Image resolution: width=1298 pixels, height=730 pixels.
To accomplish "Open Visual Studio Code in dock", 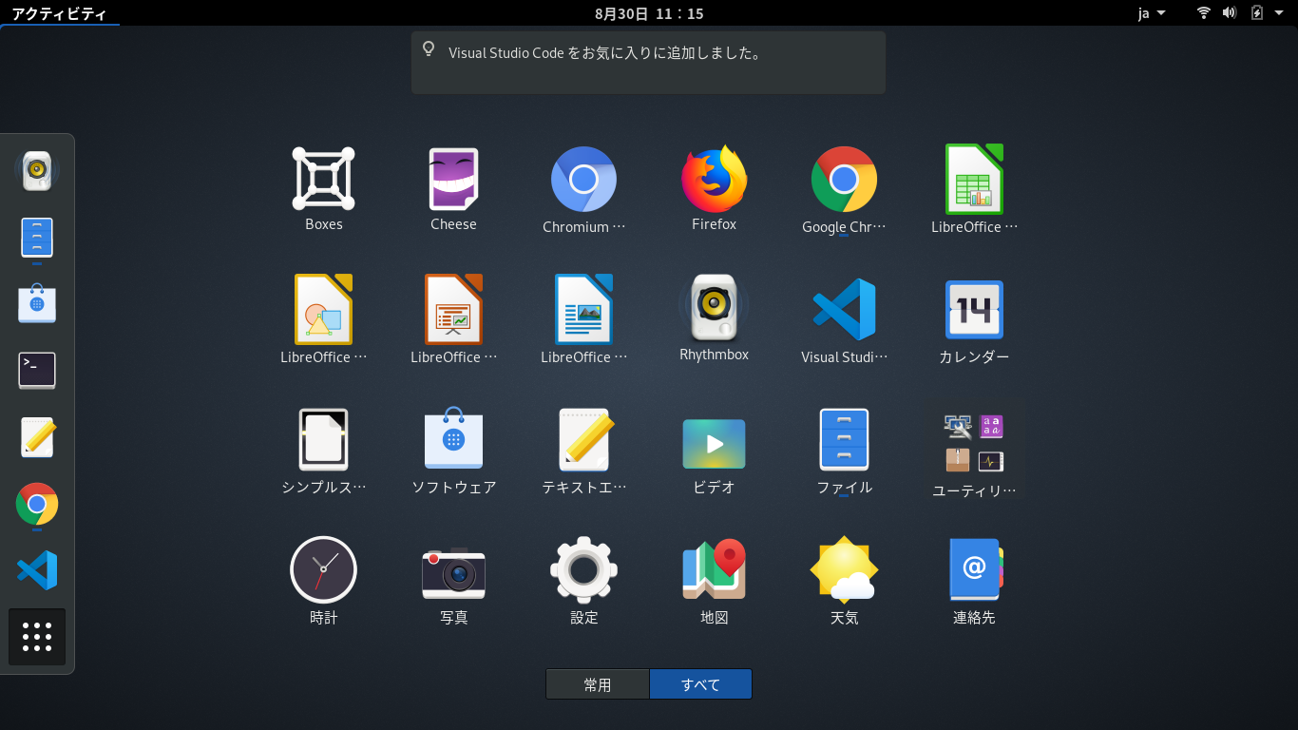I will pos(37,570).
